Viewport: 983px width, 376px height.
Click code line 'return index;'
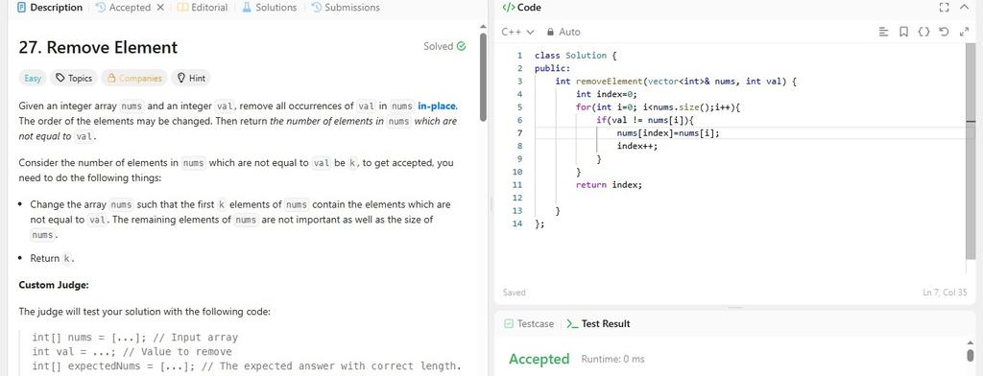point(610,185)
